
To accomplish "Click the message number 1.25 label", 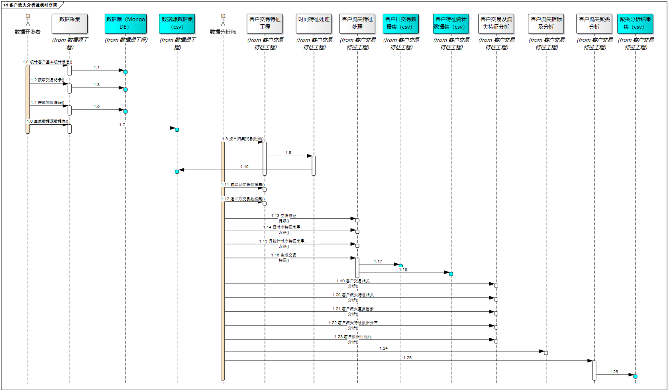I will tap(407, 358).
